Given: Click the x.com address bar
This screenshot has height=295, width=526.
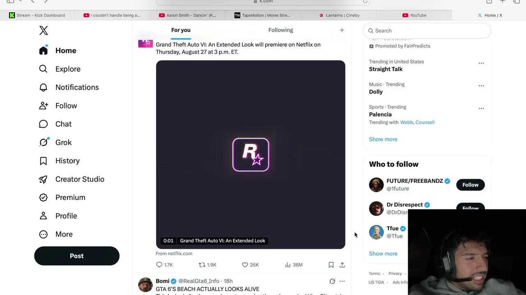Looking at the screenshot, I should pyautogui.click(x=263, y=2).
